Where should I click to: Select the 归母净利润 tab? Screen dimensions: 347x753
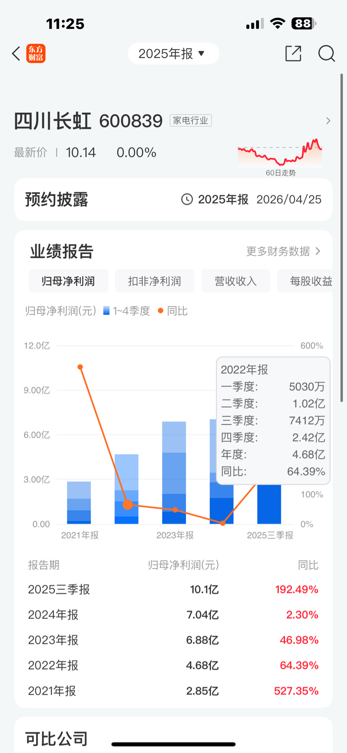68,281
